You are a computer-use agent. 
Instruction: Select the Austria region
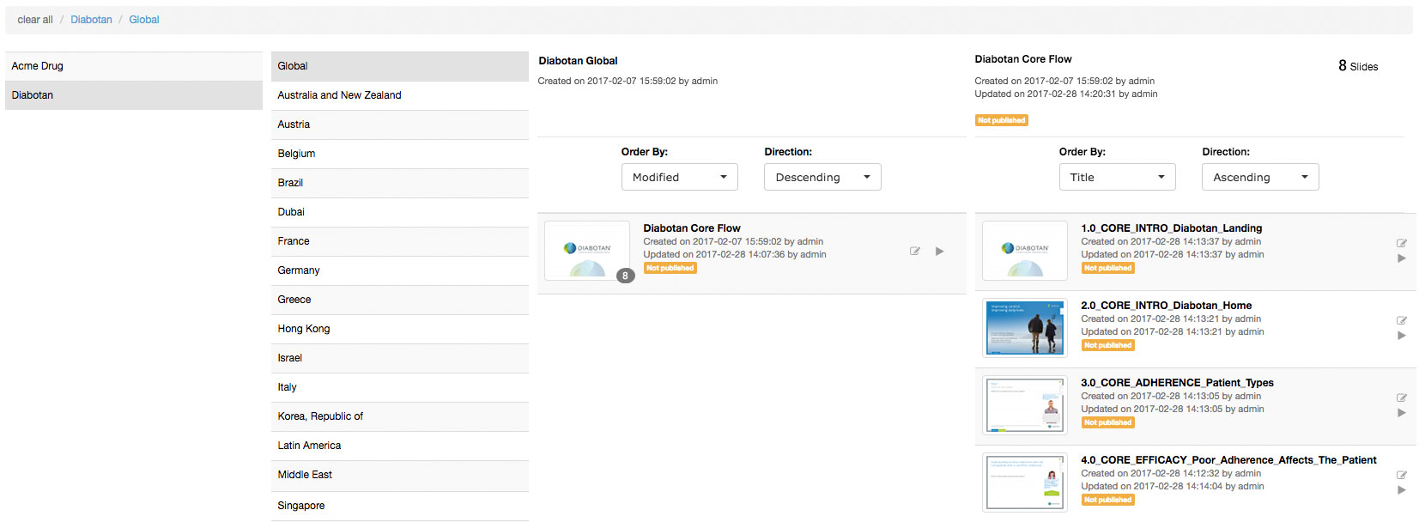coord(400,124)
